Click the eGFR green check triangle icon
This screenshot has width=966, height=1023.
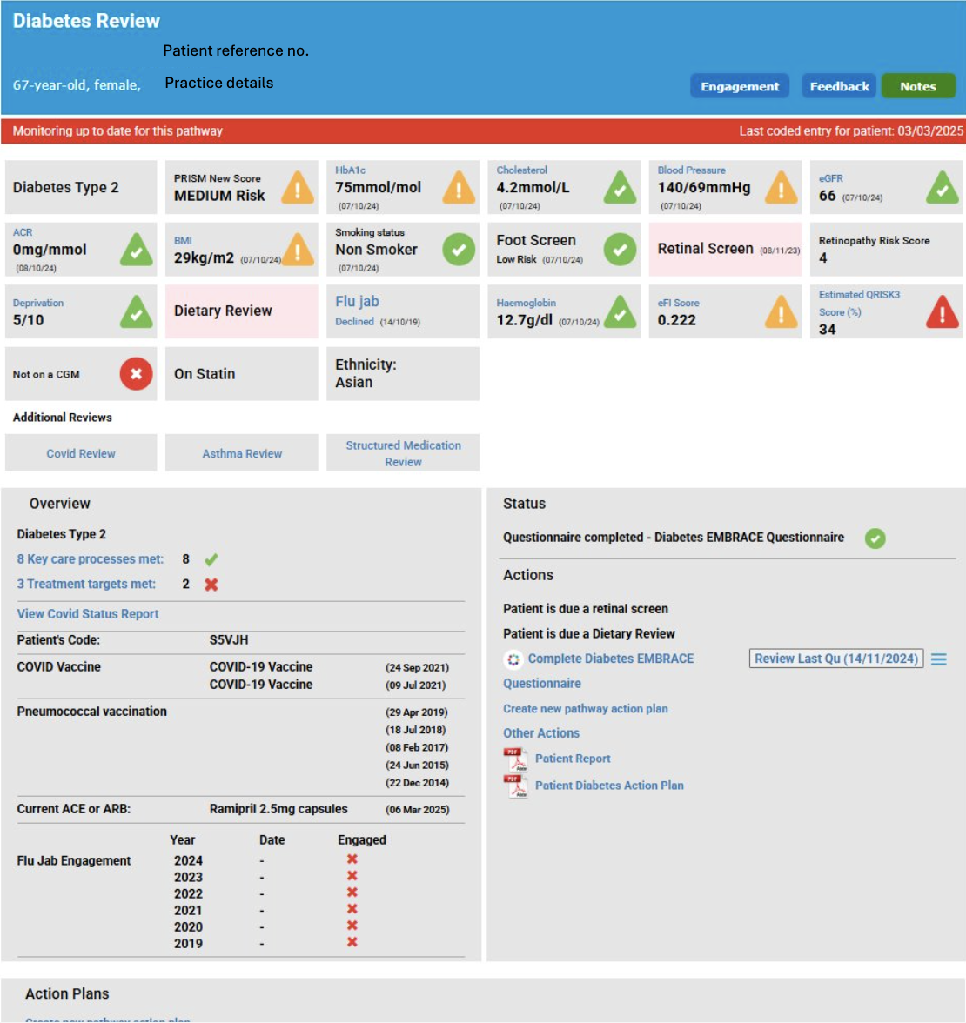coord(943,188)
